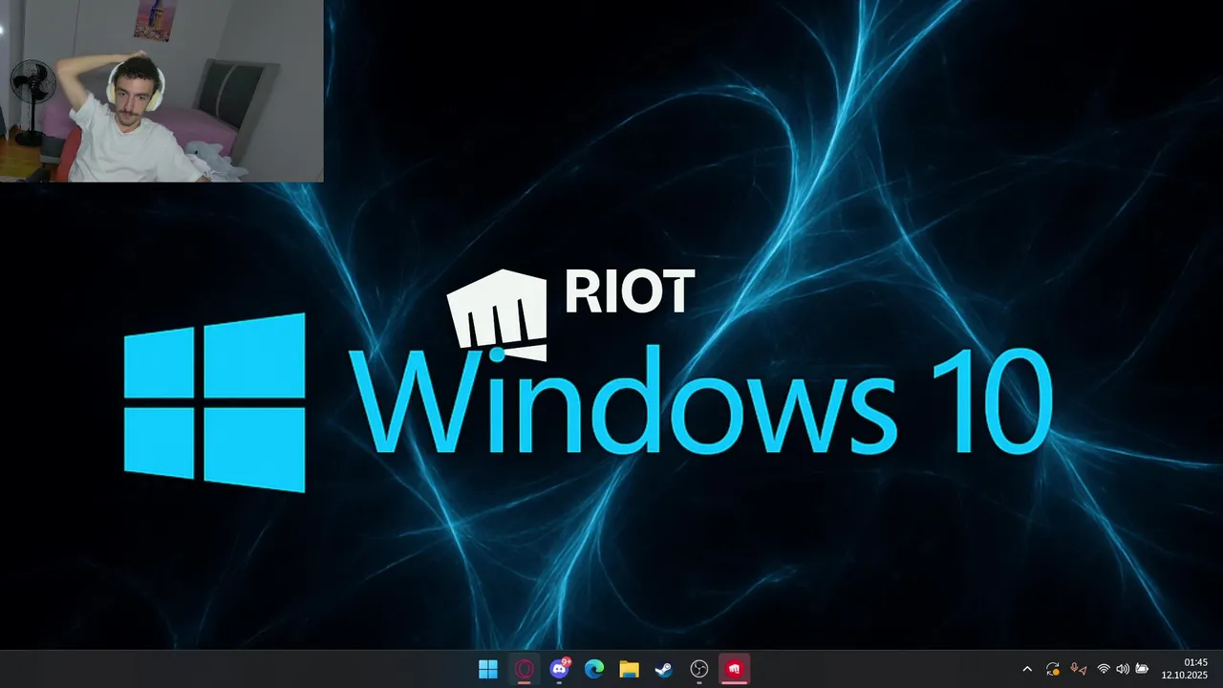Switch to OBS Studio in taskbar
Image resolution: width=1223 pixels, height=688 pixels.
[699, 670]
